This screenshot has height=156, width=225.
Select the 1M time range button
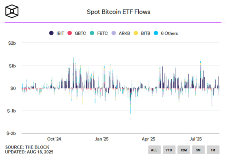coord(213,150)
